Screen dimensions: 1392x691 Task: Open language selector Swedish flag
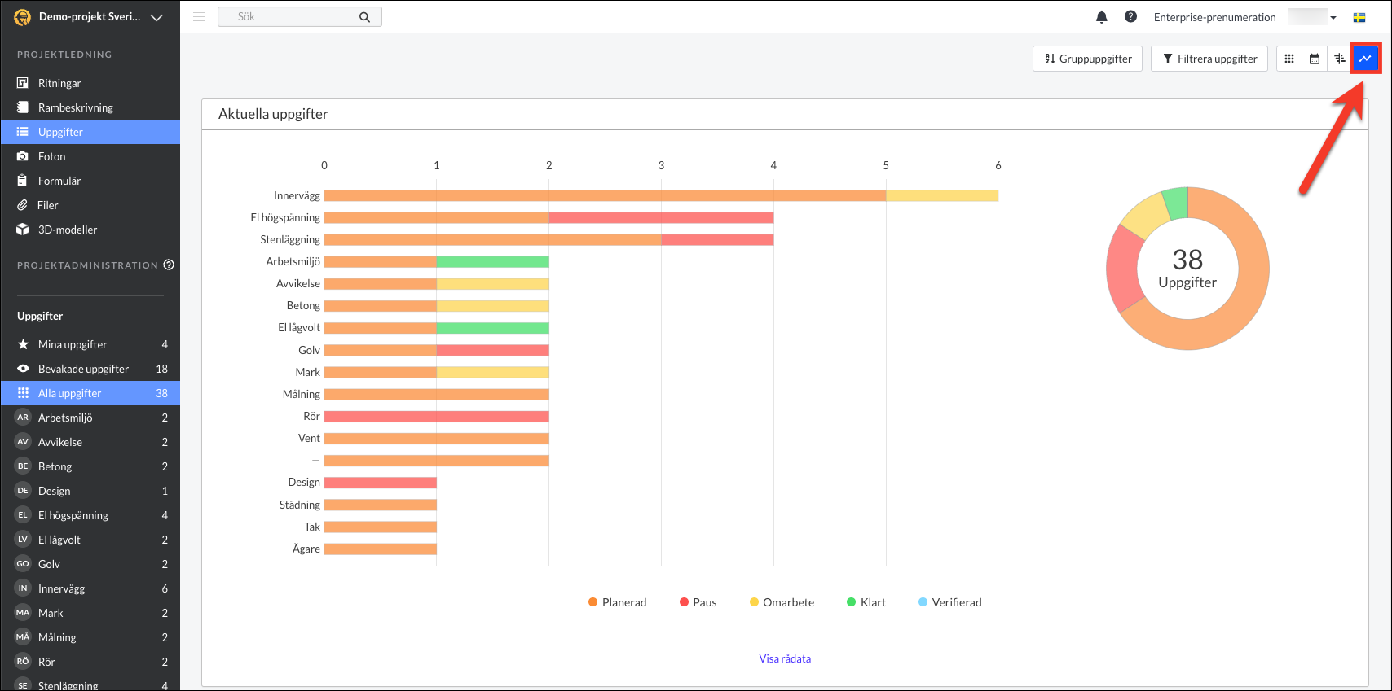pyautogui.click(x=1359, y=17)
